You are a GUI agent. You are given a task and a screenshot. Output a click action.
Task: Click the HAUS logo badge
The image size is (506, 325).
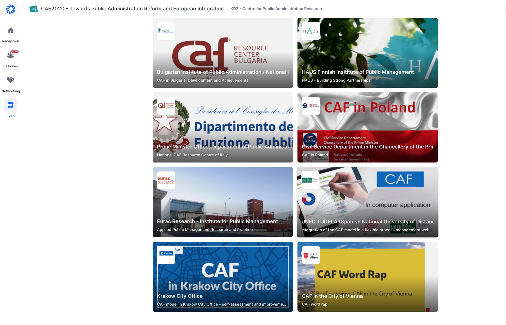[x=311, y=31]
